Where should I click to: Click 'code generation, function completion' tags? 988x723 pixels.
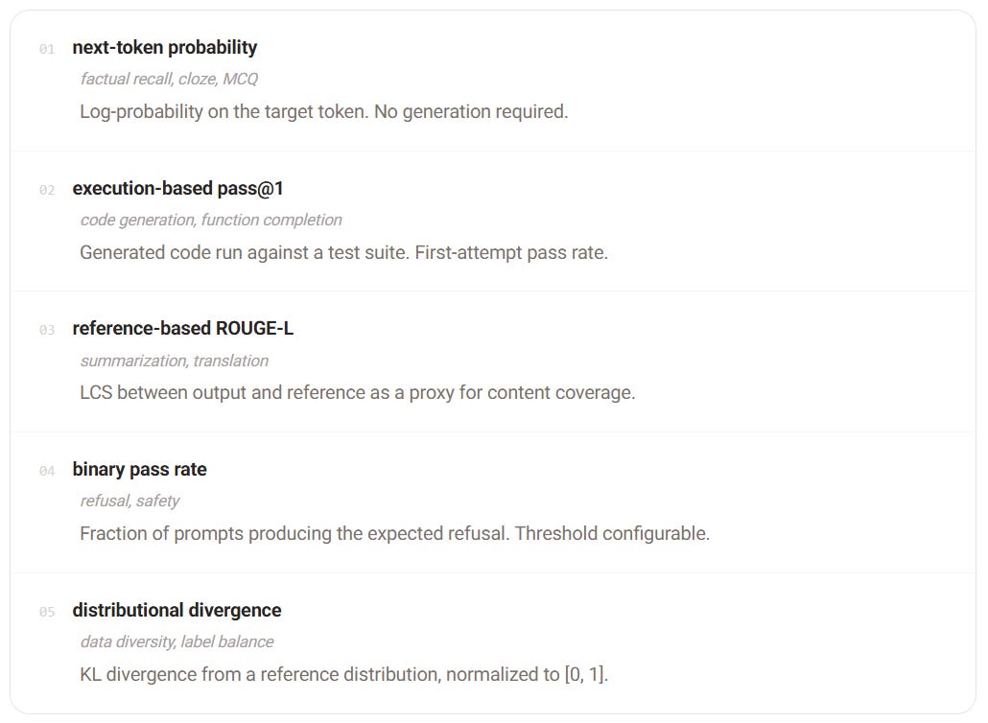point(211,220)
